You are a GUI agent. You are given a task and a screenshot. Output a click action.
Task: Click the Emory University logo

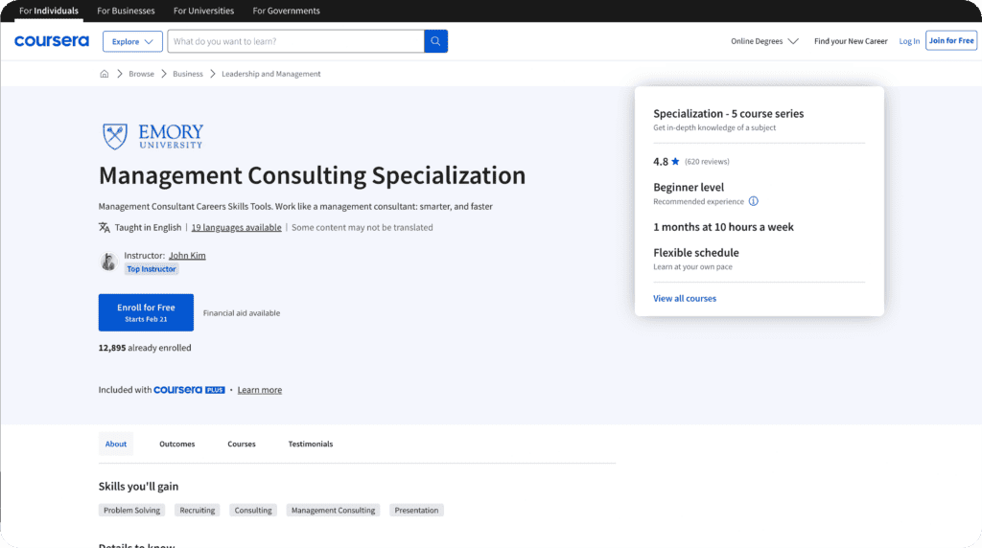click(x=153, y=136)
